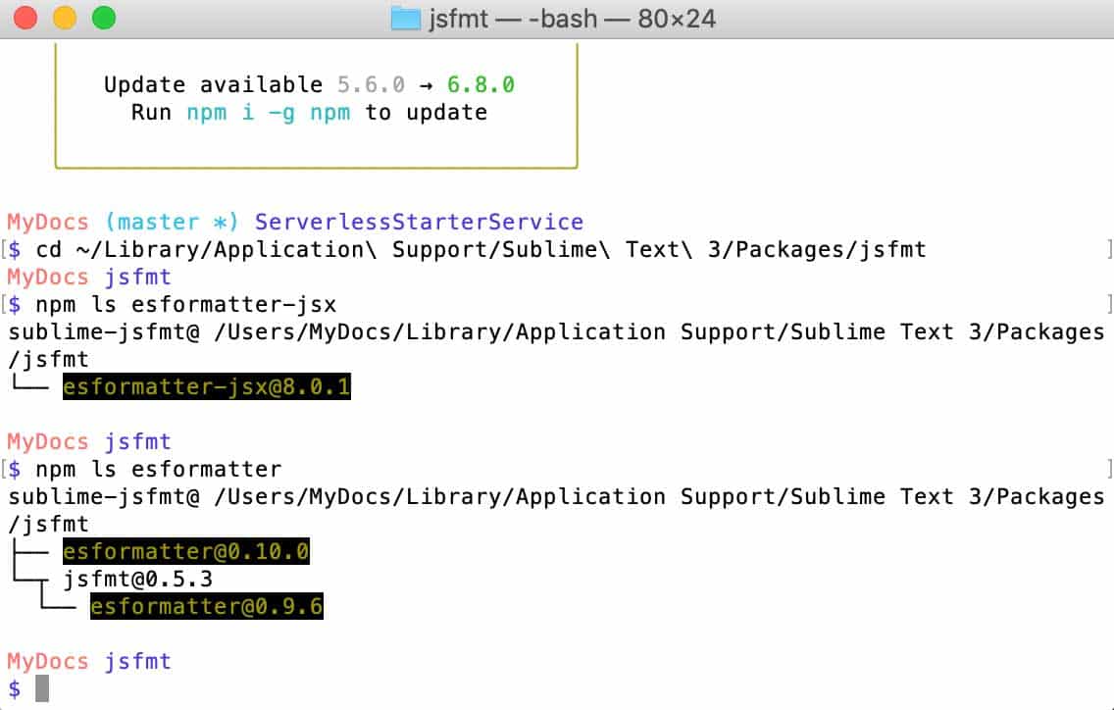Click highlighted esformatter-jsx@8.0.1 package

(x=206, y=387)
